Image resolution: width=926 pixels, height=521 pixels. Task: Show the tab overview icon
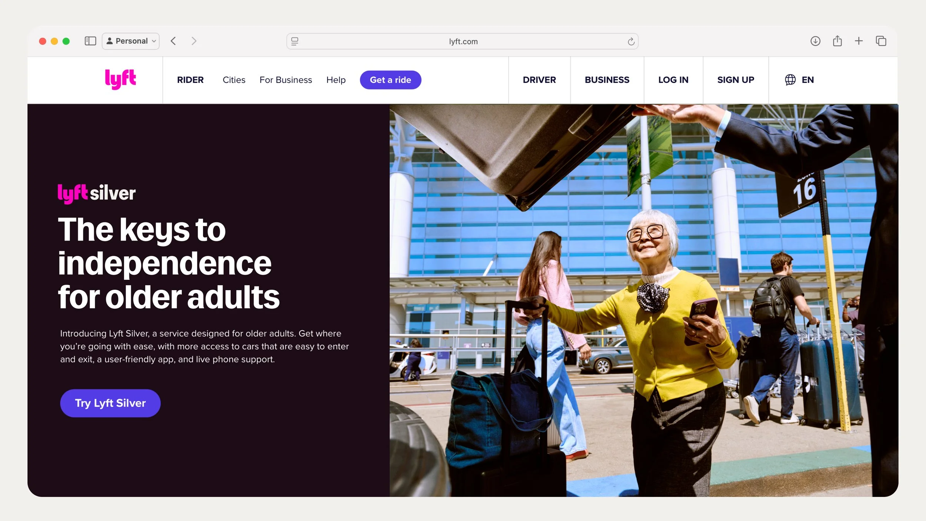click(881, 41)
